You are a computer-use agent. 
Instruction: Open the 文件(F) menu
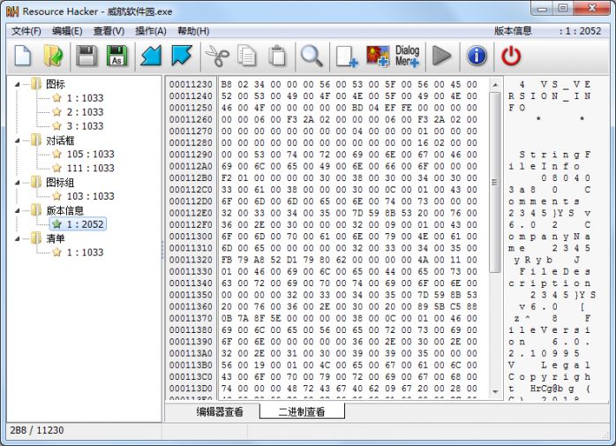click(26, 31)
